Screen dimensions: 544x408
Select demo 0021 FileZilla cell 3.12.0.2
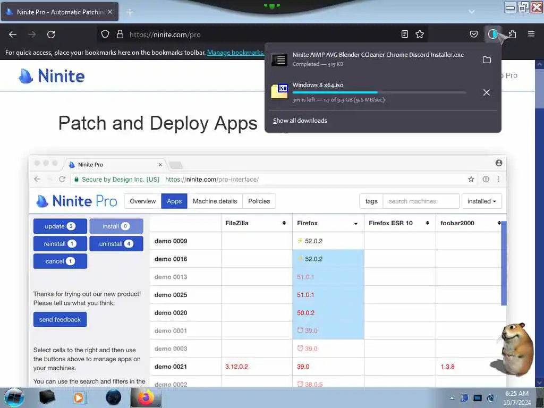[257, 367]
